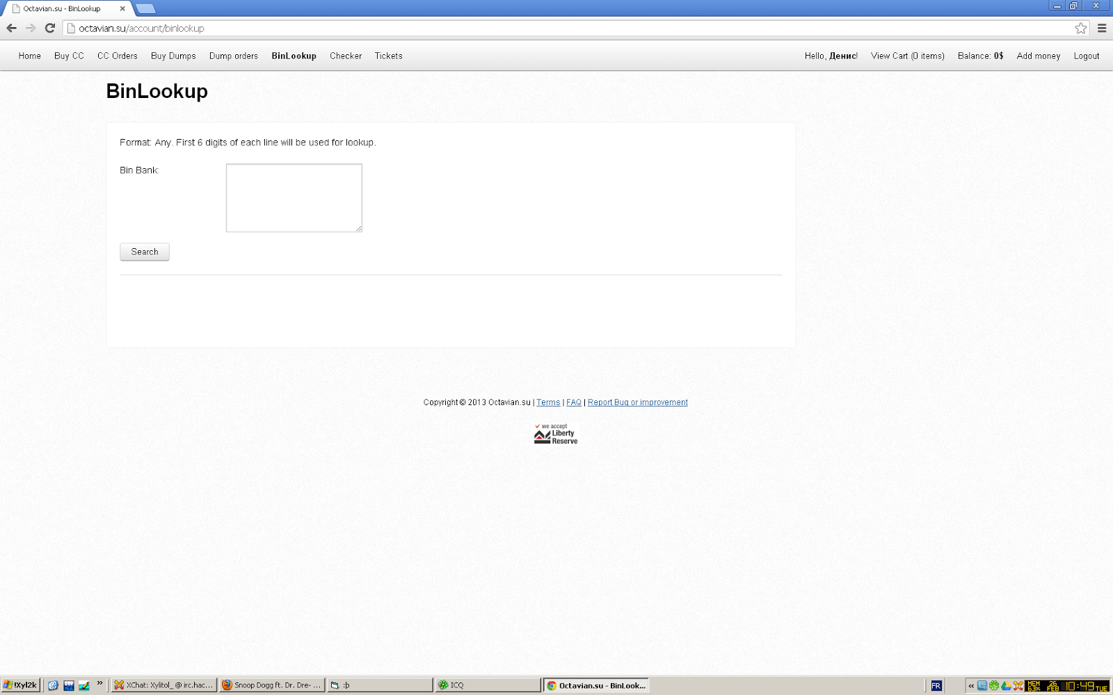Go back using the browser back arrow

11,28
